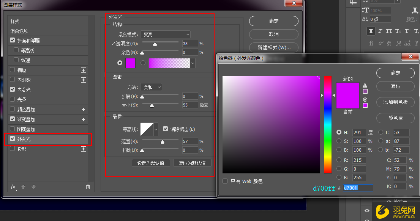Image resolution: width=420 pixels, height=221 pixels.
Task: Add another Drop Shadow (投影) with plus
Action: click(x=84, y=149)
